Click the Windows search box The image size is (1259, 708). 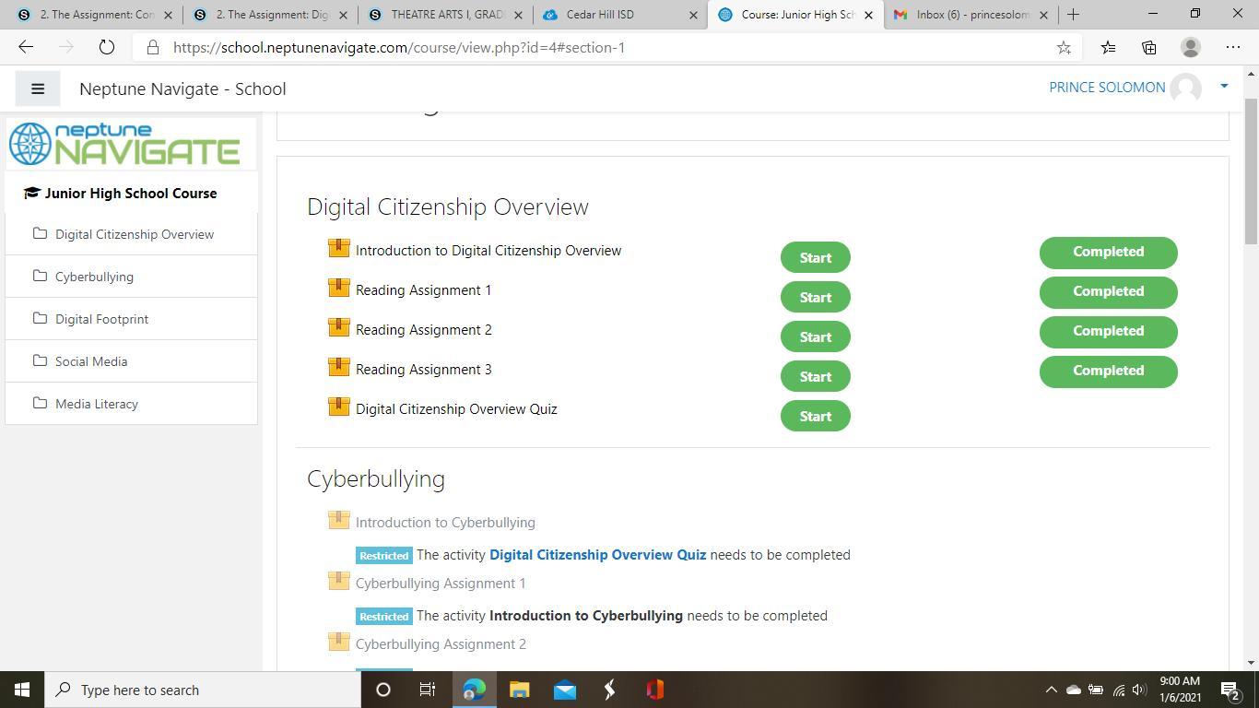point(203,690)
